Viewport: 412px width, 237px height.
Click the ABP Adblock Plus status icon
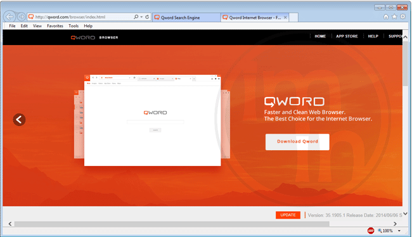[371, 231]
